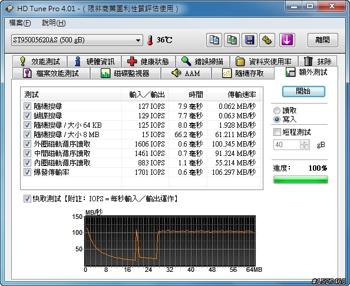Click the copy screenshot to clipboard icon

click(232, 40)
